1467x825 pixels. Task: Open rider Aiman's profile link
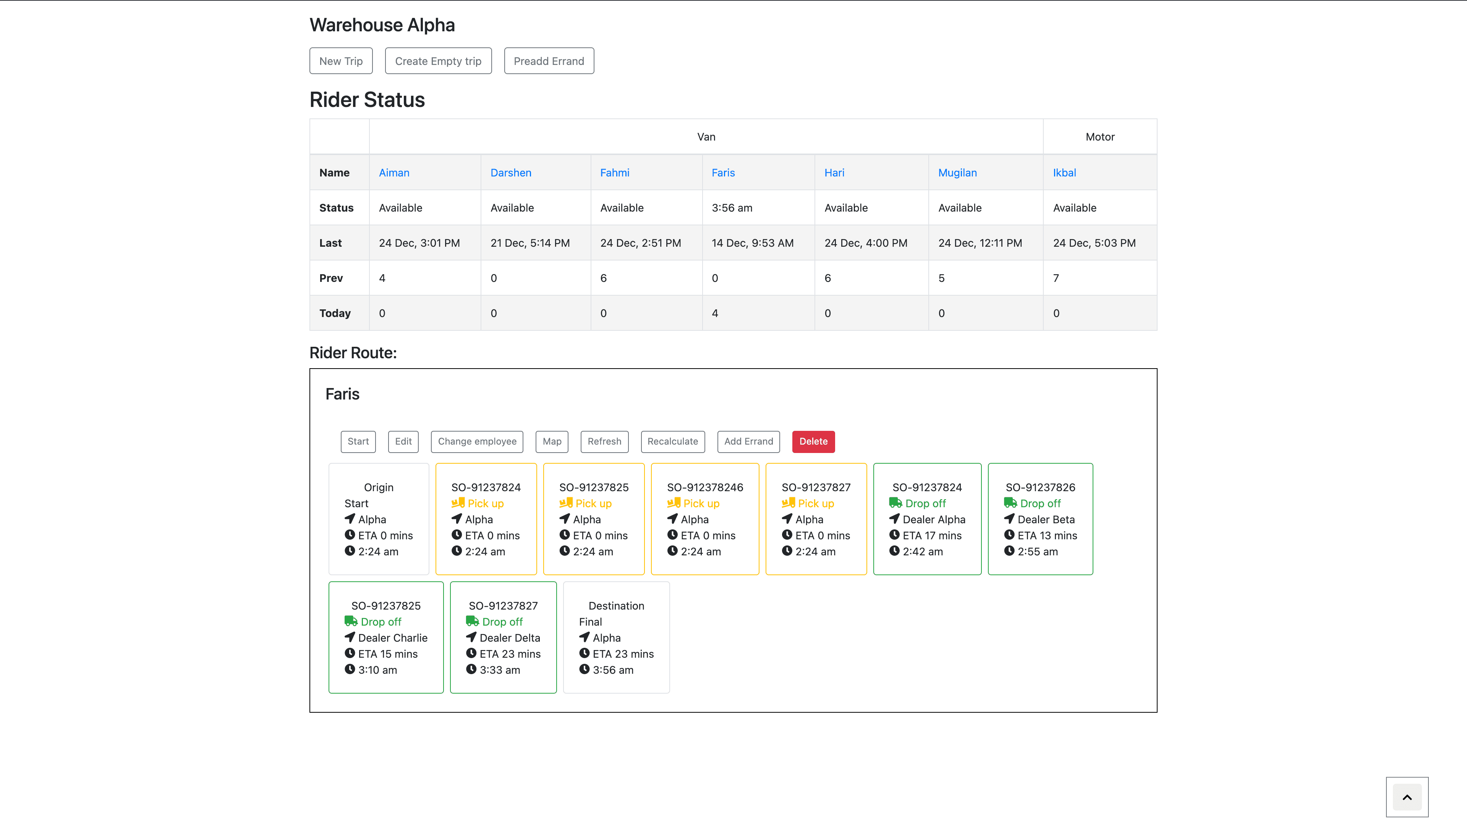tap(394, 173)
